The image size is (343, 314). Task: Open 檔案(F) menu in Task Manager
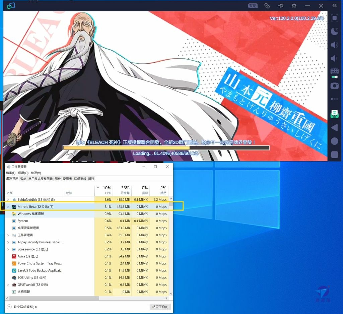click(11, 173)
